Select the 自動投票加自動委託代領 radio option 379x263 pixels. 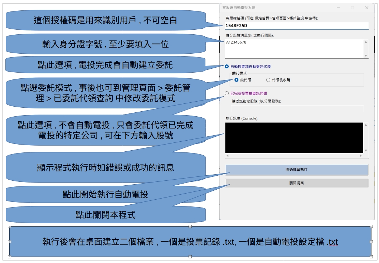click(x=227, y=67)
